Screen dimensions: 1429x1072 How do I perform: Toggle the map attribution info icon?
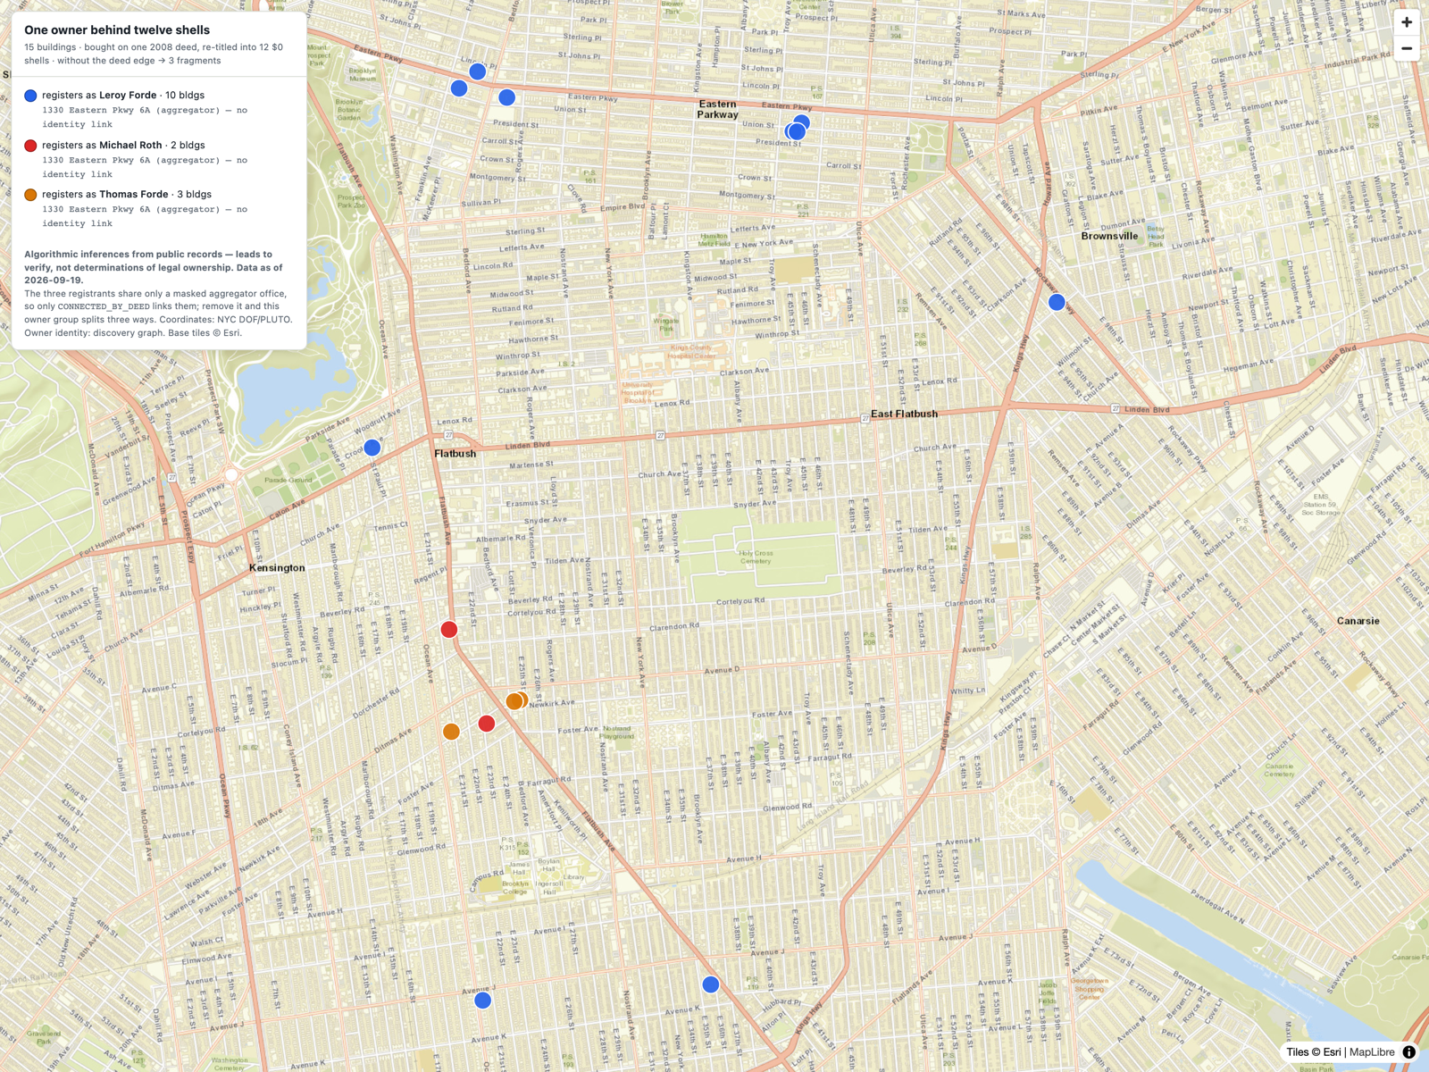point(1408,1052)
